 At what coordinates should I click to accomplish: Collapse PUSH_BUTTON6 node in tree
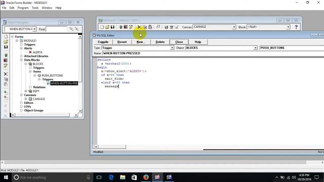tap(35, 75)
